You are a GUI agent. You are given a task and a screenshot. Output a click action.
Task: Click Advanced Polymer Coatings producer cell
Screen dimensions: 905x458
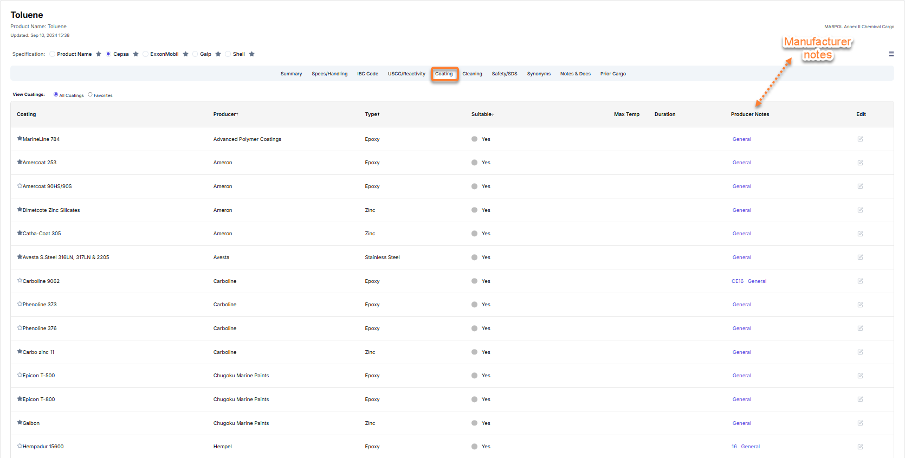(x=247, y=139)
